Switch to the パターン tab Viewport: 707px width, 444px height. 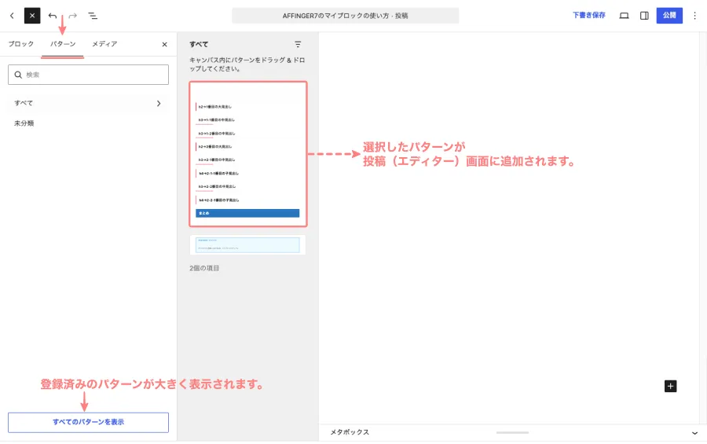click(x=63, y=44)
